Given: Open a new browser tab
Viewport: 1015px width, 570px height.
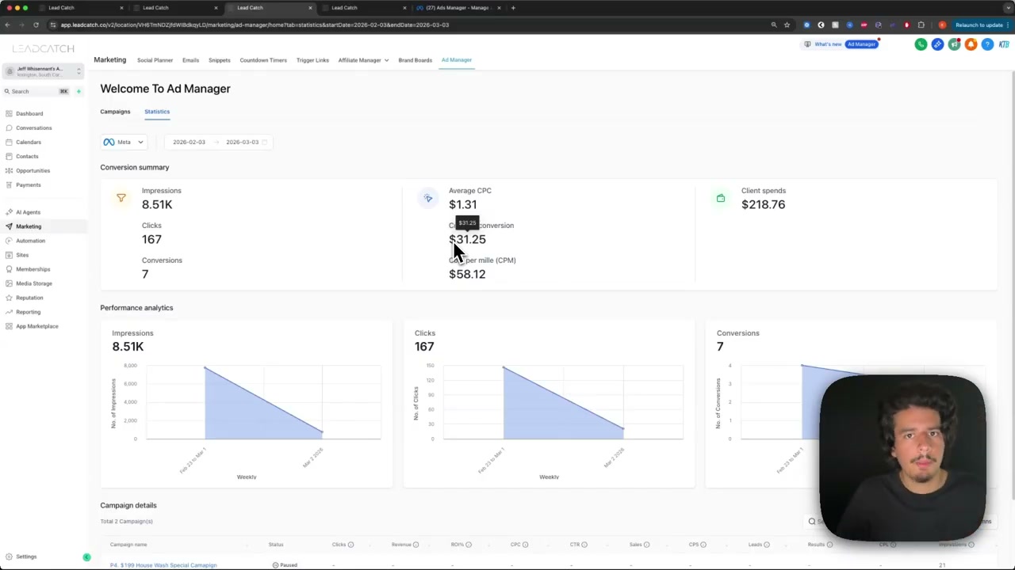Looking at the screenshot, I should point(513,8).
